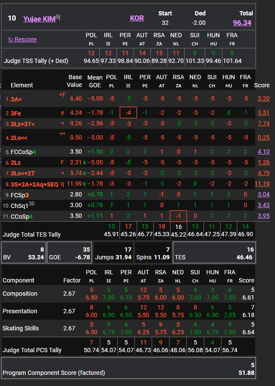Click the 11.19 score for the 3S+2A+2Aq+SEQ combo
Viewport: 275px width, 386px height.
pos(262,184)
